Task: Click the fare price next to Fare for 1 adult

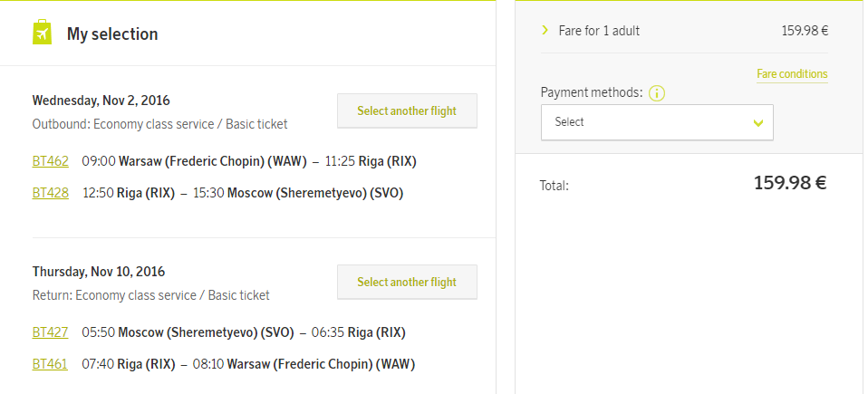Action: [805, 31]
